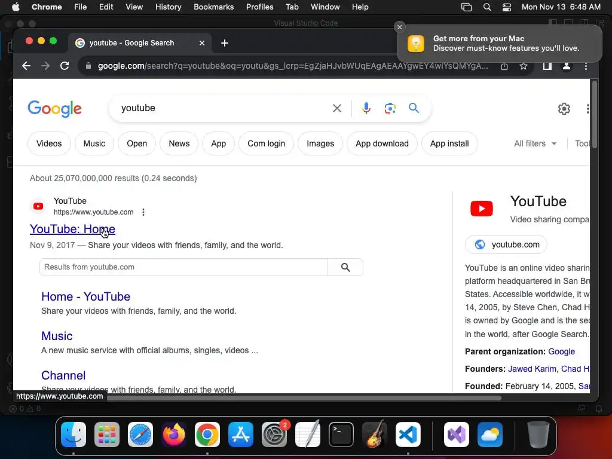The width and height of the screenshot is (612, 459).
Task: Select the Music filter chip
Action: pyautogui.click(x=94, y=143)
